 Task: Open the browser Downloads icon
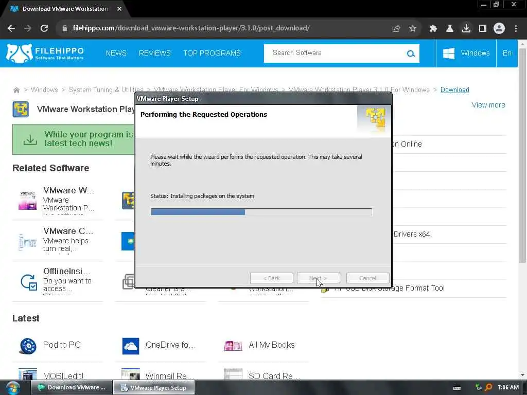pyautogui.click(x=466, y=29)
